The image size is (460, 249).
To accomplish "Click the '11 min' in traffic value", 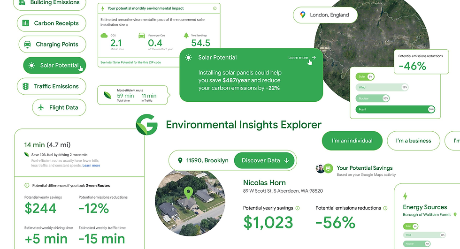I will click(x=149, y=96).
